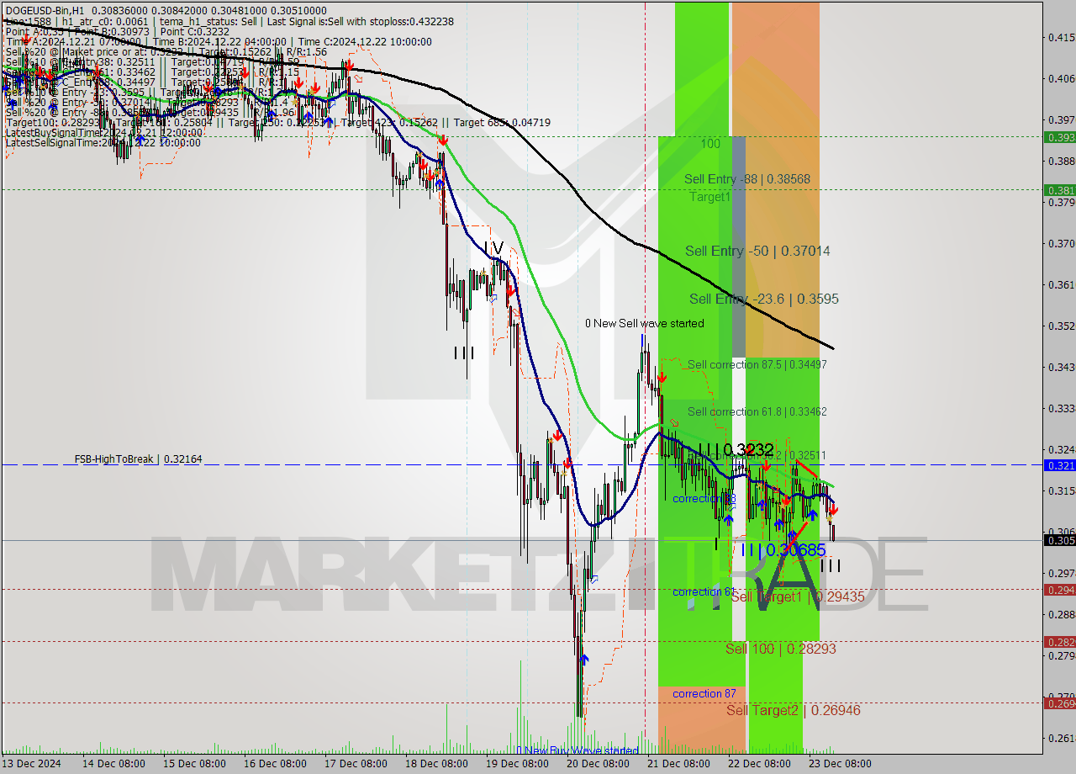Click the 'LatestSellSignalTime' info line
1076x774 pixels.
[x=103, y=143]
